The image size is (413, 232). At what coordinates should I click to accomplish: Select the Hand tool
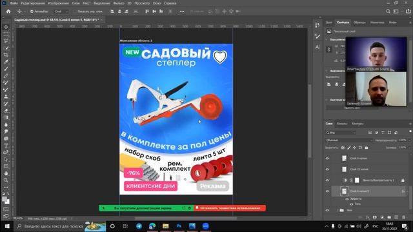tap(6, 173)
